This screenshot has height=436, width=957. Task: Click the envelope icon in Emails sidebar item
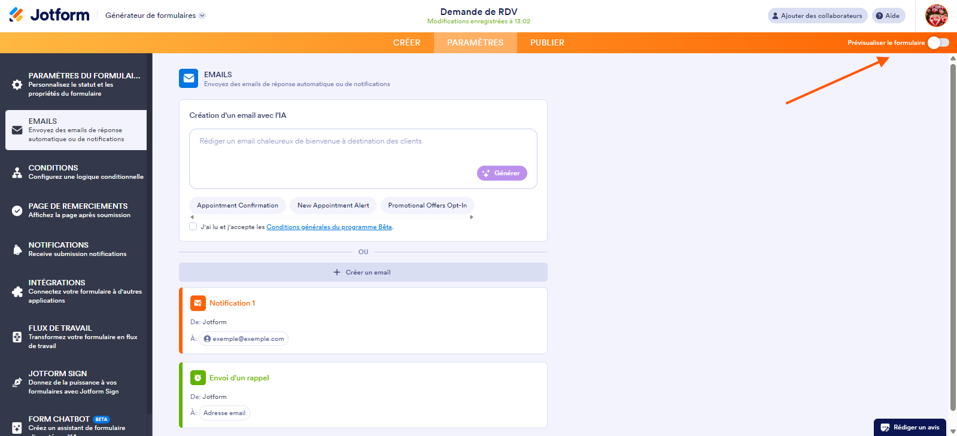tap(17, 130)
